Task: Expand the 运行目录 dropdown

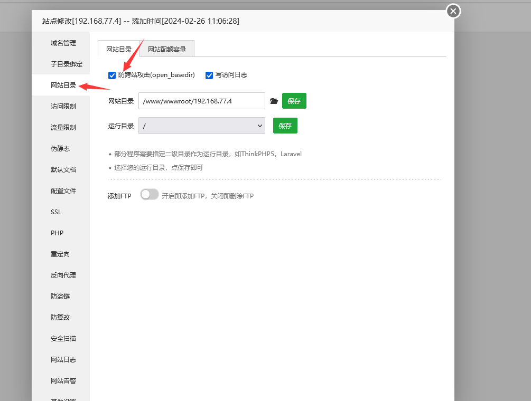Action: [202, 126]
